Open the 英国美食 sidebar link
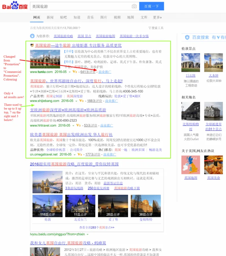 [214, 178]
